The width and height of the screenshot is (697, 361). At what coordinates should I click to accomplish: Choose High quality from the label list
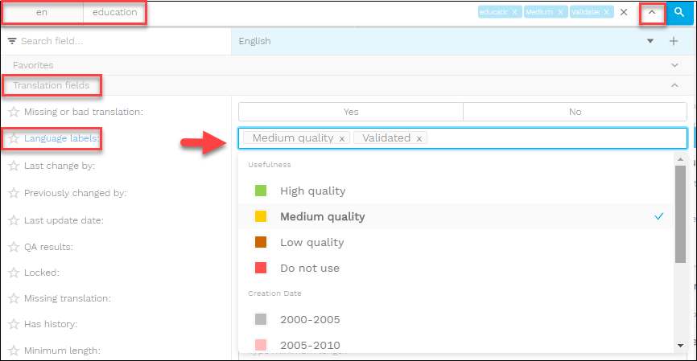point(312,191)
